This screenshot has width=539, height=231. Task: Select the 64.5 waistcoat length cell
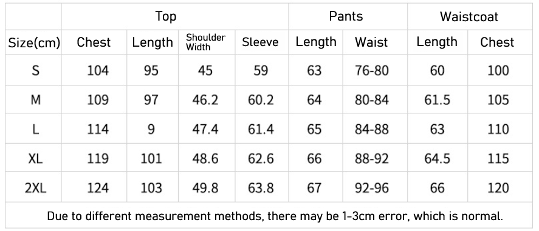coord(438,159)
